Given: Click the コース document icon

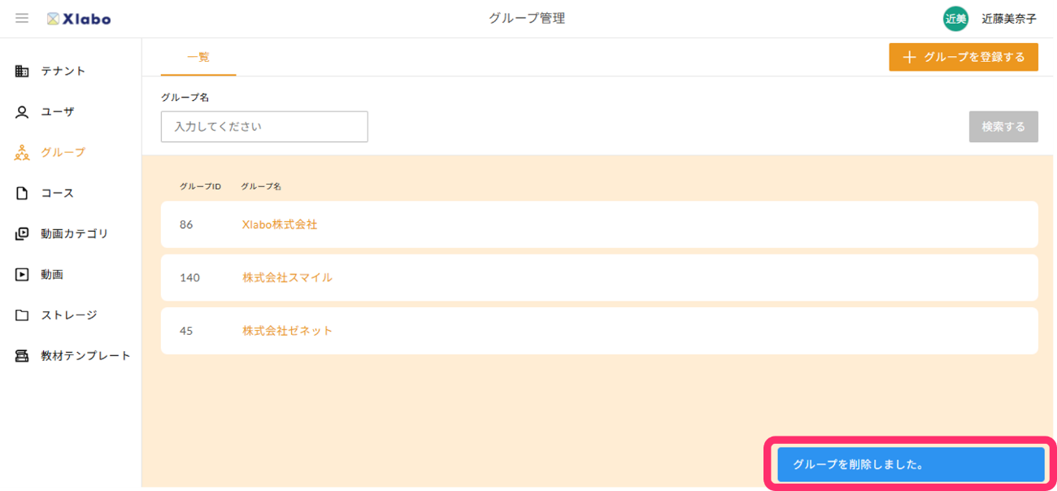Looking at the screenshot, I should tap(22, 193).
